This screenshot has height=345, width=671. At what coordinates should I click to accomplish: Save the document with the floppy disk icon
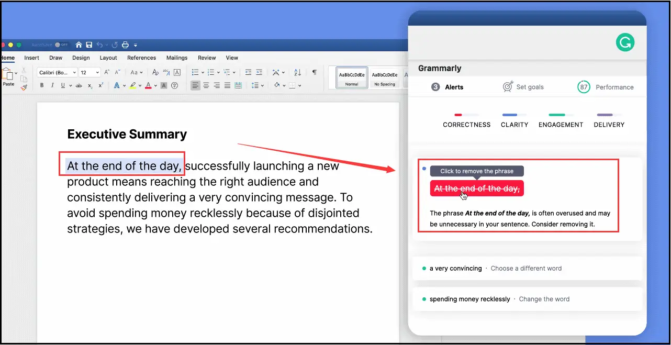(90, 45)
